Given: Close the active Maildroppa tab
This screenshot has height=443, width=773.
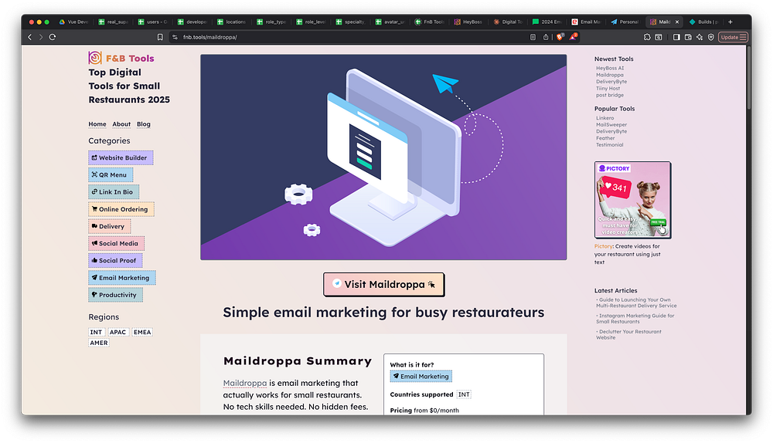Looking at the screenshot, I should [677, 22].
